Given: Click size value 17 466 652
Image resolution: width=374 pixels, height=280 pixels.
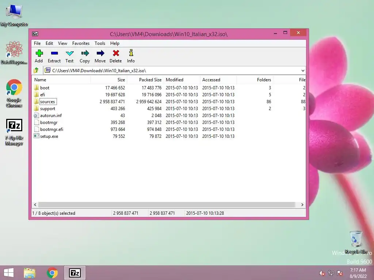Looking at the screenshot, I should point(115,88).
